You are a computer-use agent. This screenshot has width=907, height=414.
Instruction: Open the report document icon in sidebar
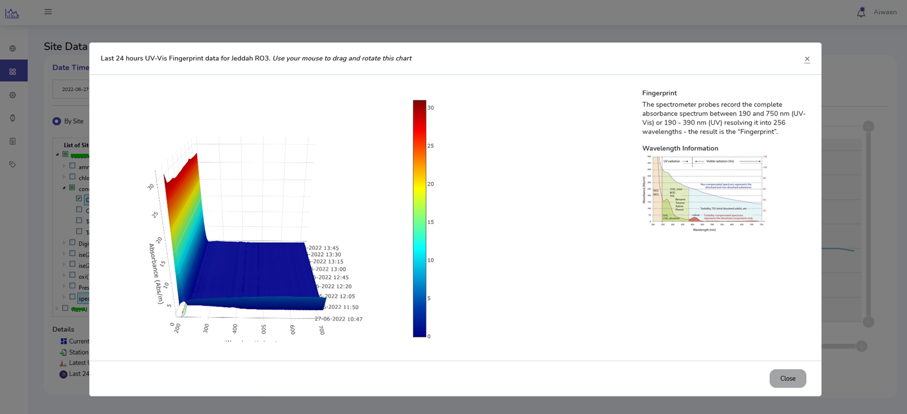coord(12,141)
